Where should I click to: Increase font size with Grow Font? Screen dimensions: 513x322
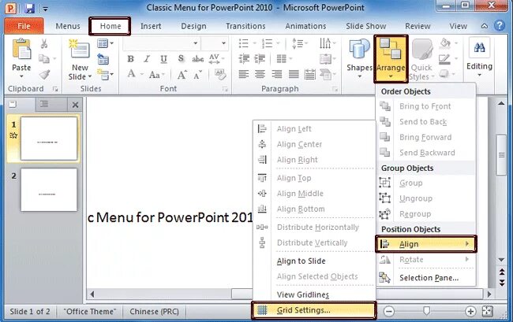click(x=182, y=75)
